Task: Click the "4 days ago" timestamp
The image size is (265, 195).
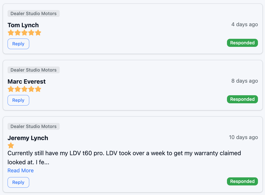Action: (245, 24)
